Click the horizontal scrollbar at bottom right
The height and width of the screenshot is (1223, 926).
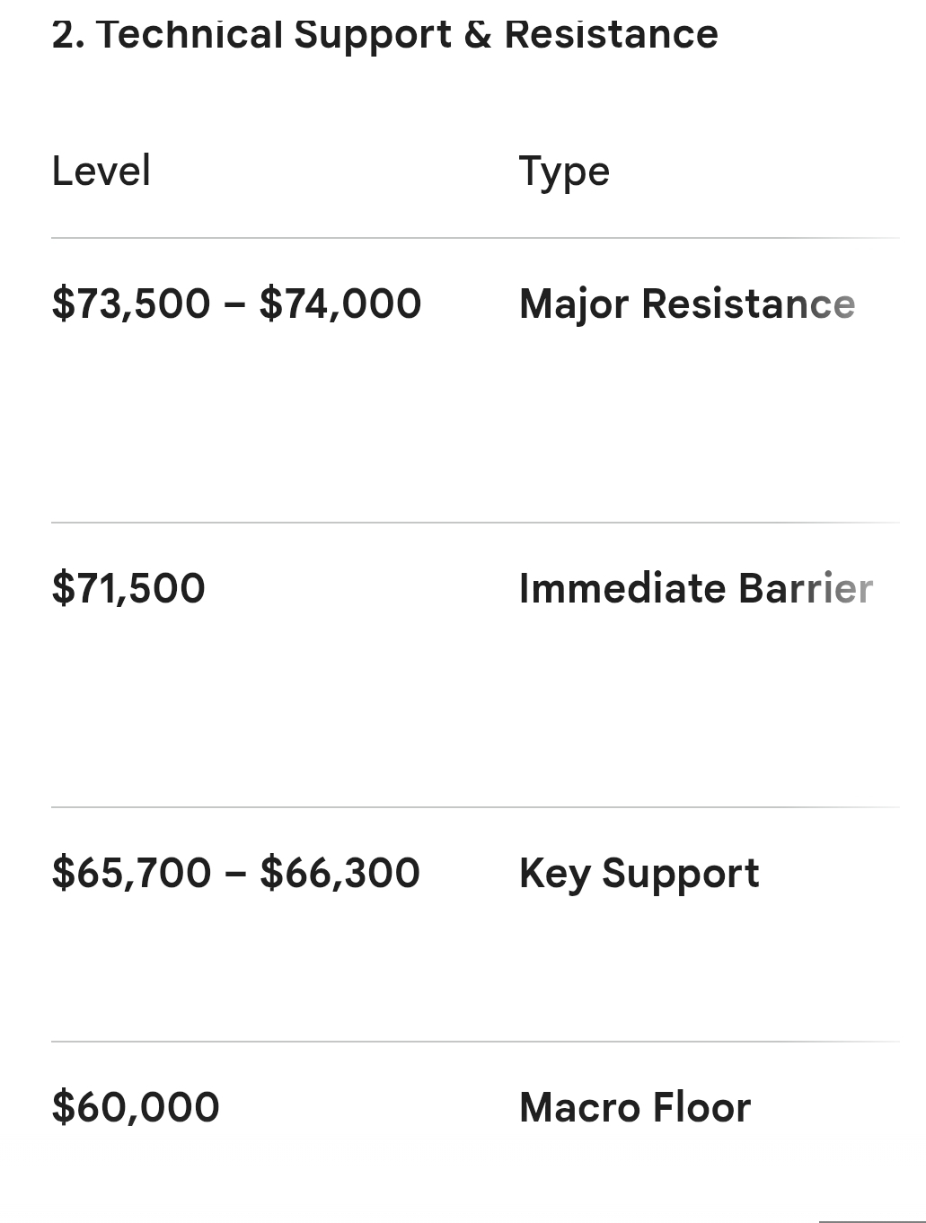point(872,1221)
